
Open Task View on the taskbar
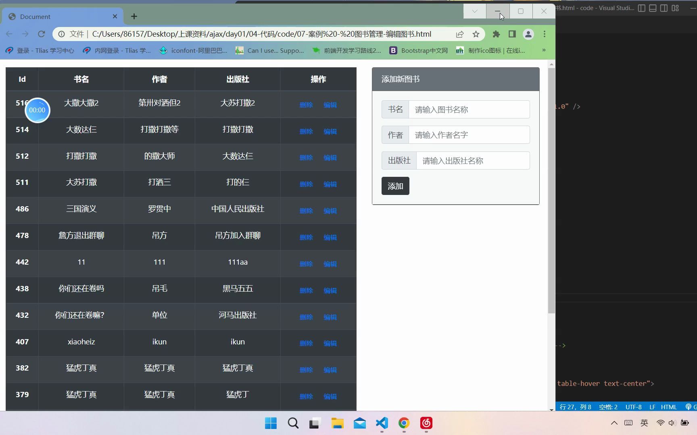[315, 423]
